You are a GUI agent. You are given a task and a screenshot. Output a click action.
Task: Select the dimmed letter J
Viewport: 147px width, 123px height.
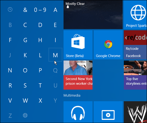pos(10,55)
